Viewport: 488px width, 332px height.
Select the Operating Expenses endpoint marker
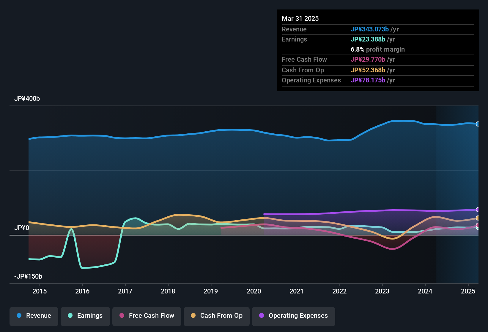point(478,210)
